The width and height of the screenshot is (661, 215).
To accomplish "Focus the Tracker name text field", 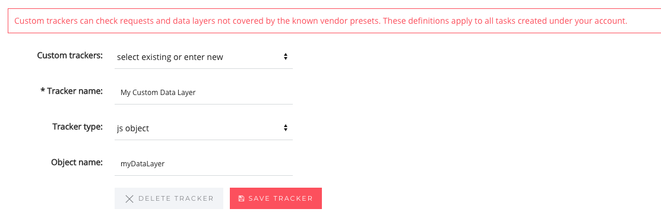I will coord(204,93).
